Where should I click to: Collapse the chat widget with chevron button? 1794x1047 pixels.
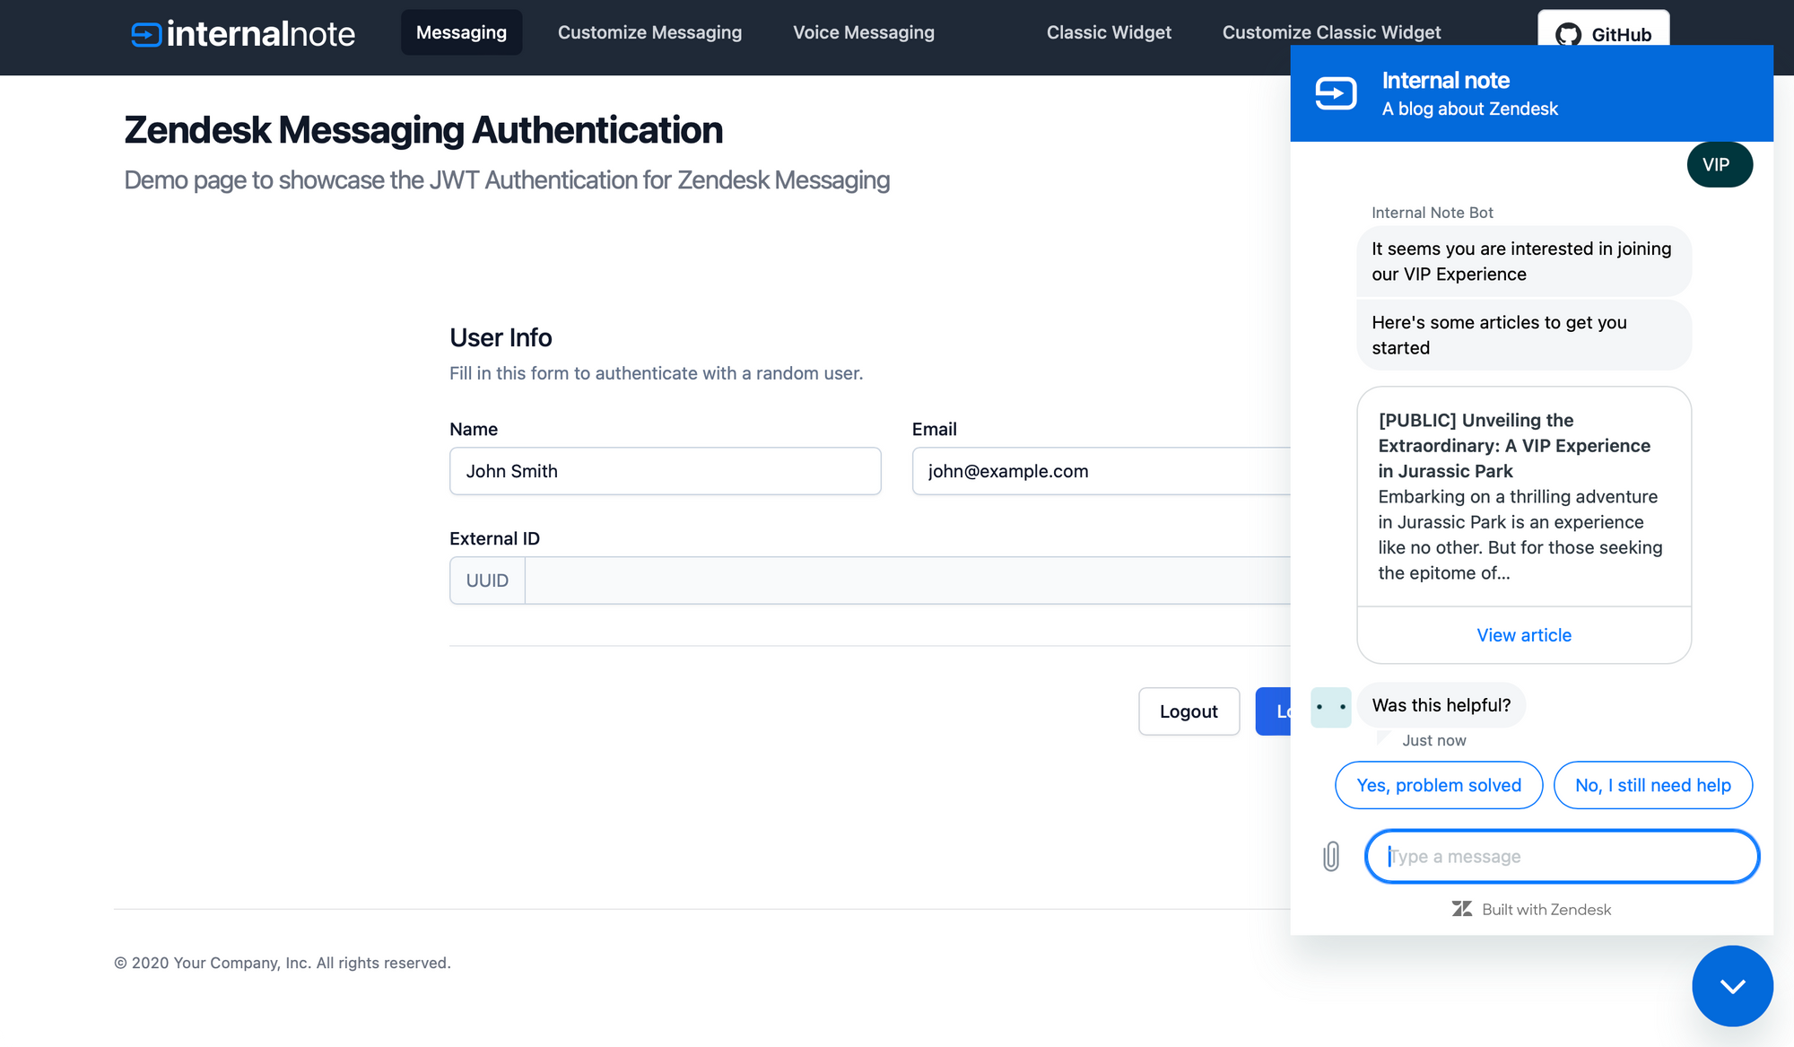click(x=1732, y=986)
